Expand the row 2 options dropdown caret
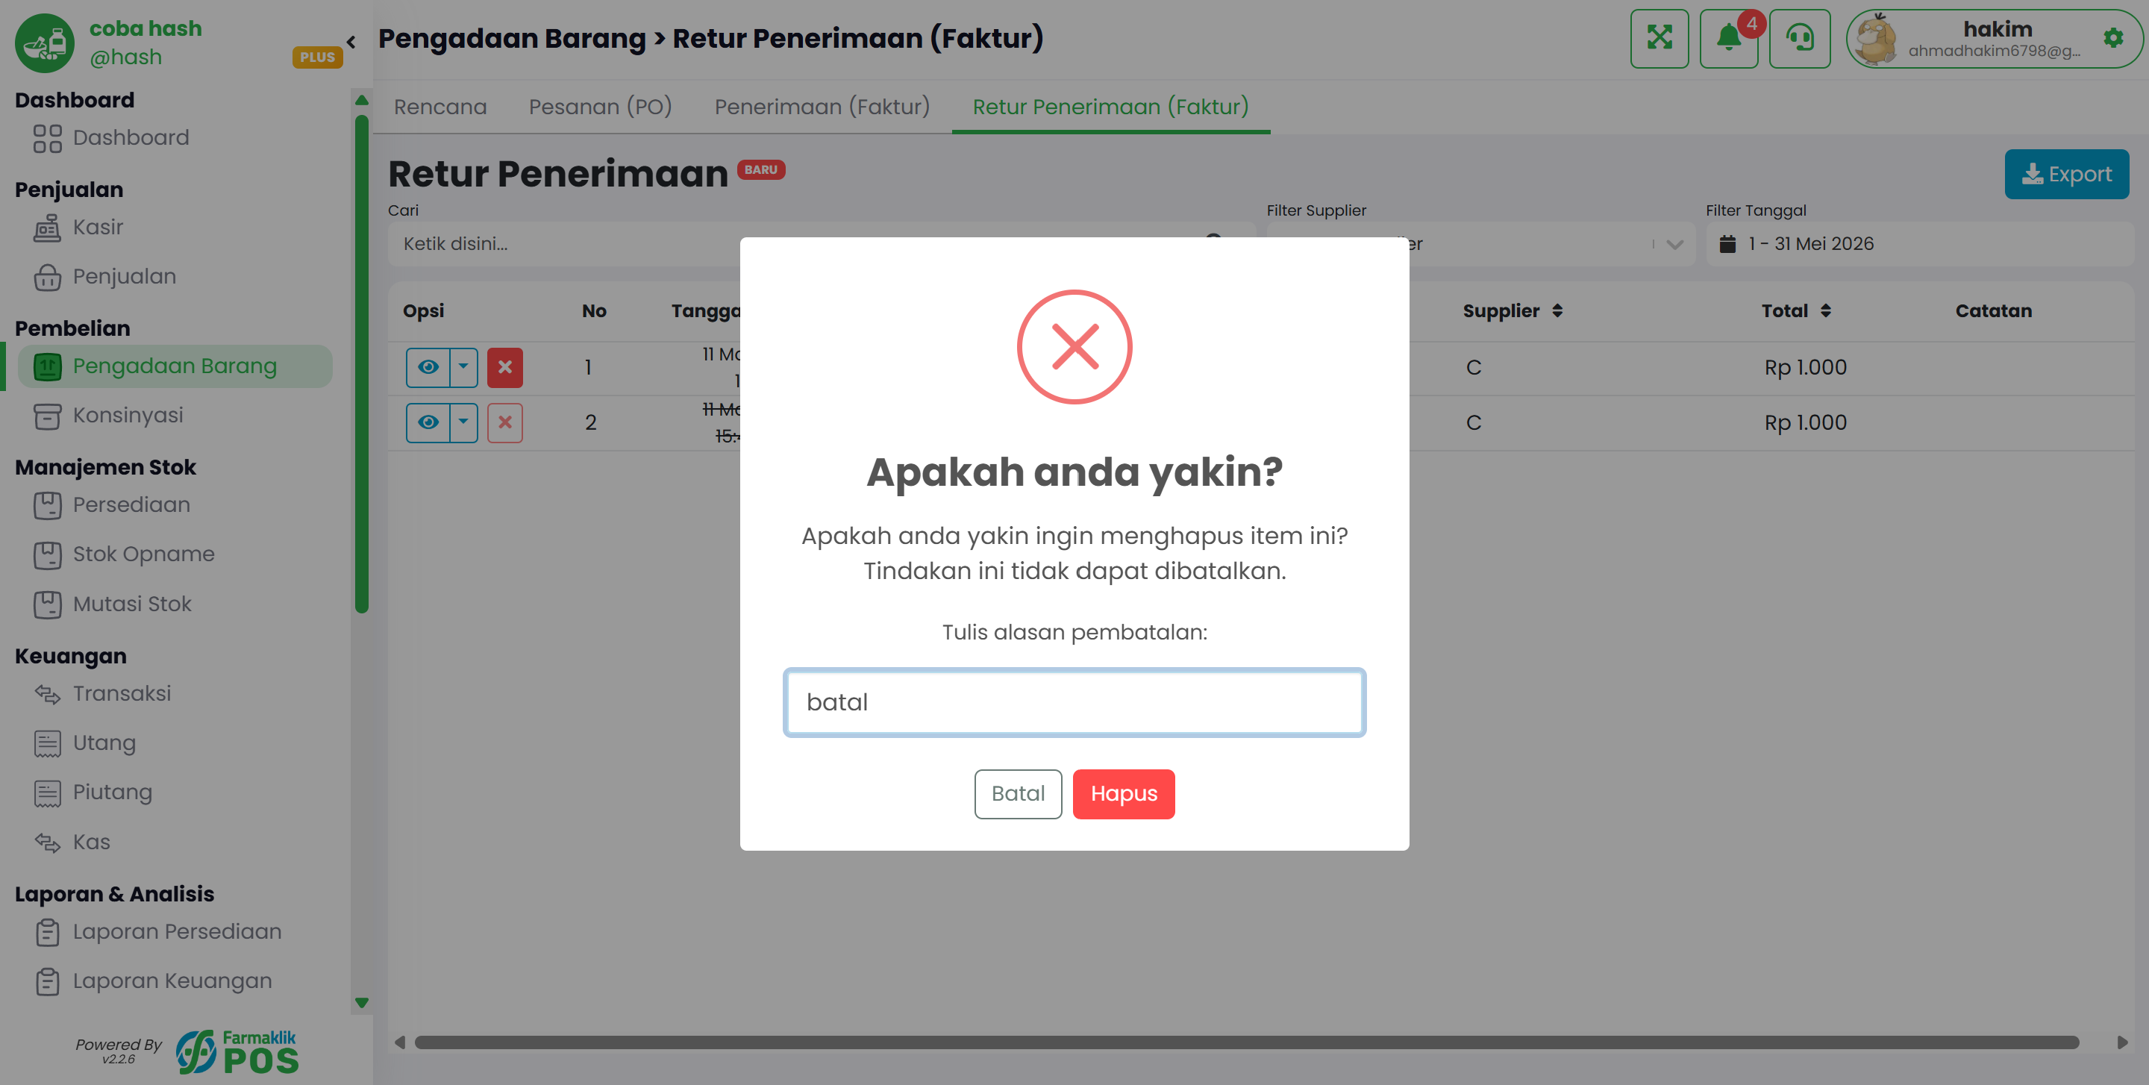Image resolution: width=2149 pixels, height=1085 pixels. (x=464, y=423)
